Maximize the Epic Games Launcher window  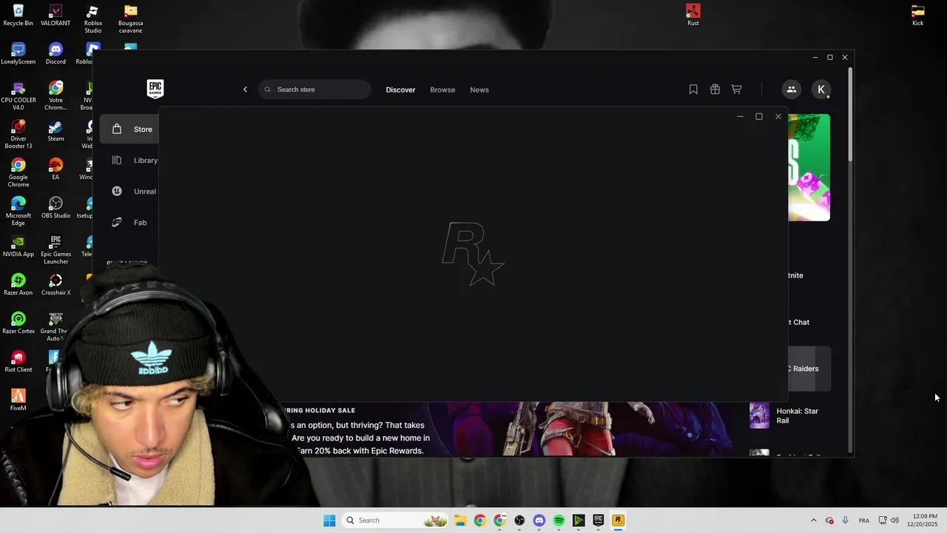tap(829, 57)
